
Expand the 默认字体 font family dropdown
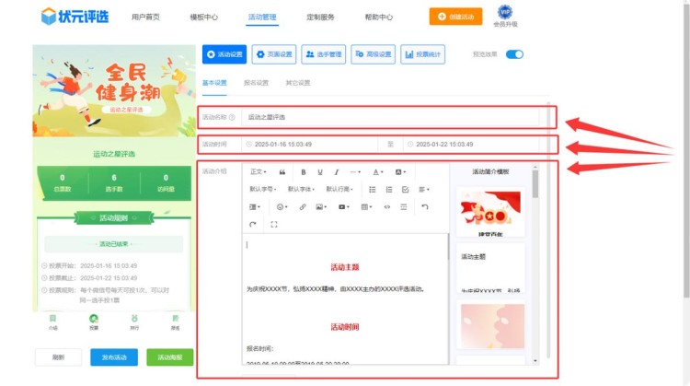pos(303,190)
